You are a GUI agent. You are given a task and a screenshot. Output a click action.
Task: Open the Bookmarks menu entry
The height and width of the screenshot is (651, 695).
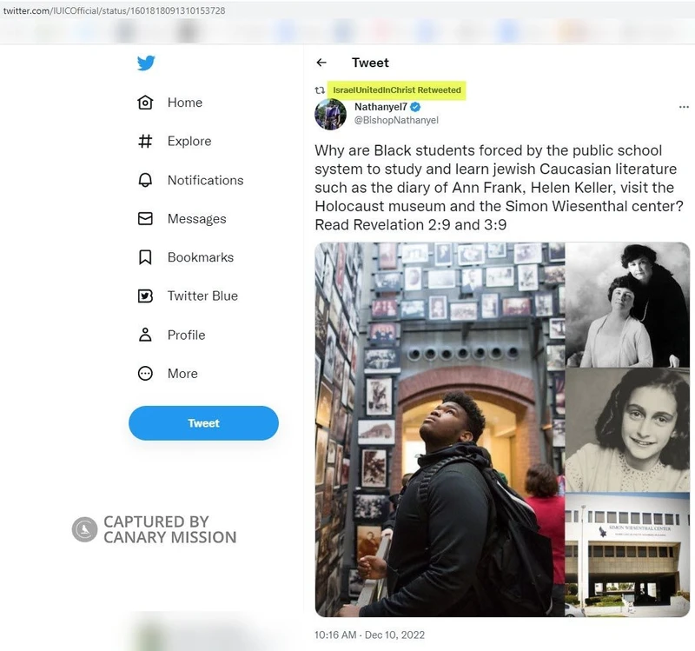coord(200,257)
